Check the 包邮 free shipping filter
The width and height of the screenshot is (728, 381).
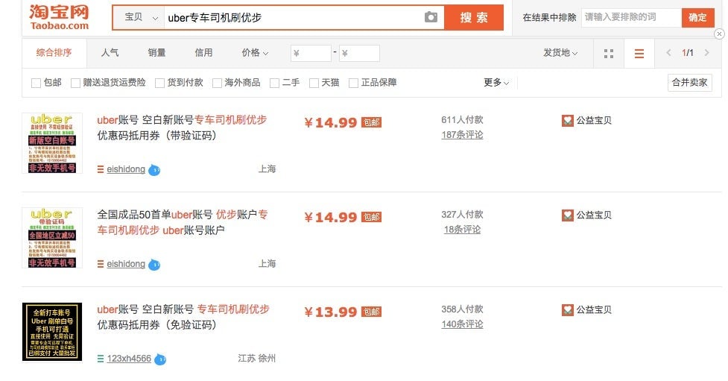[x=36, y=84]
